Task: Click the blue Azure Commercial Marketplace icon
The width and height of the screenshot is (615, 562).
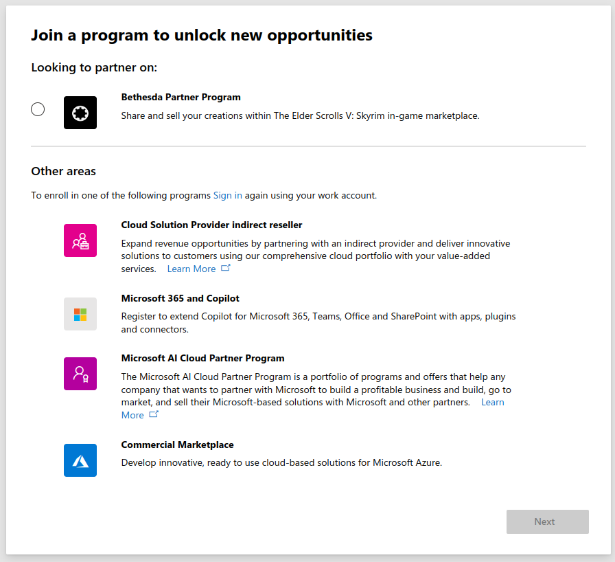Action: [x=80, y=460]
